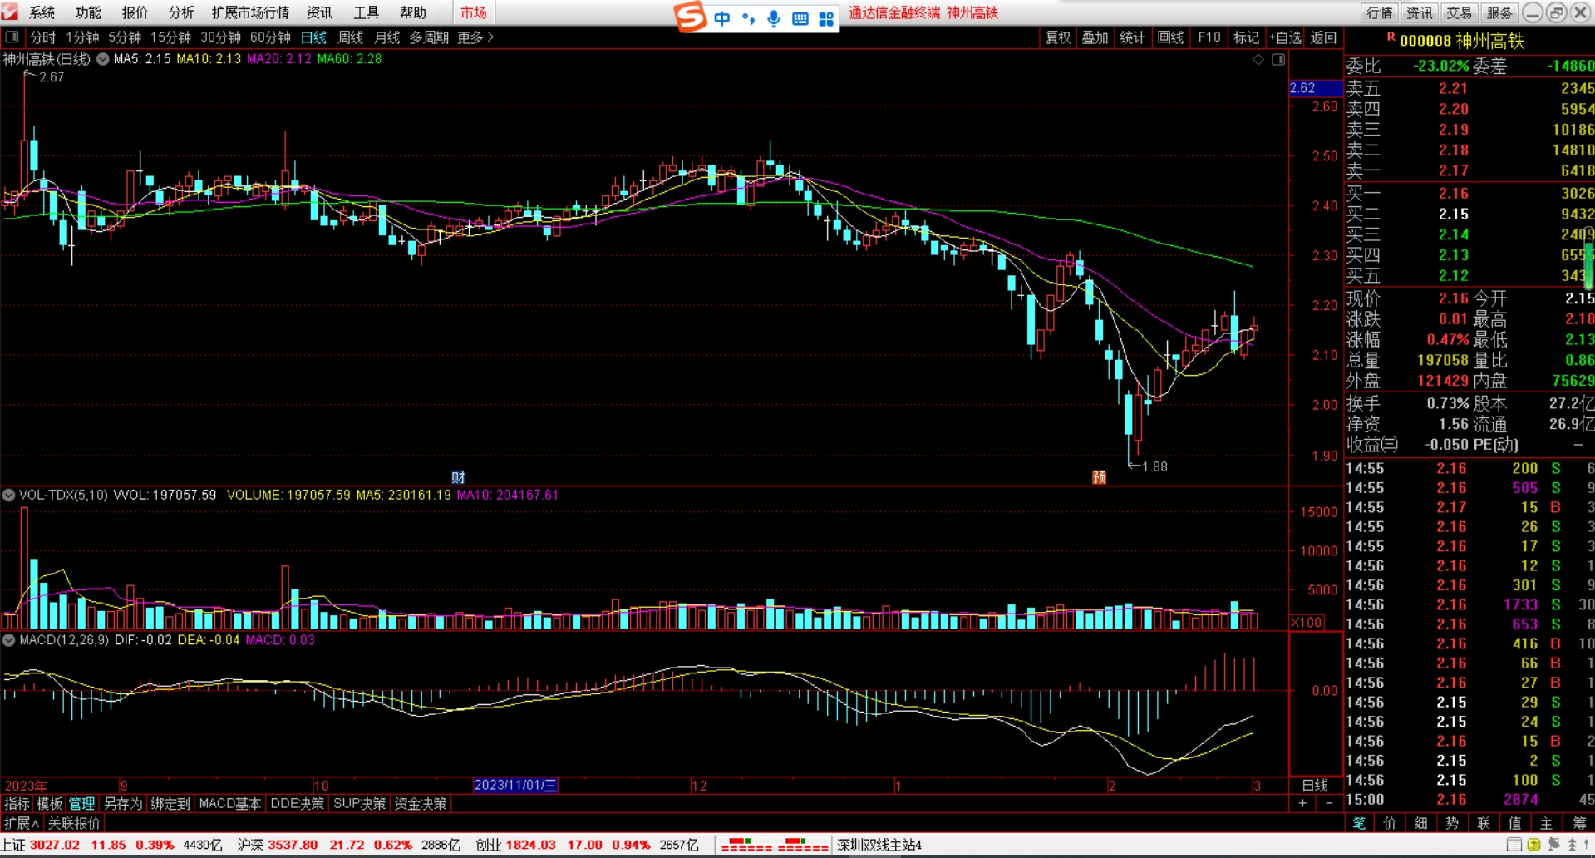Image resolution: width=1595 pixels, height=858 pixels.
Task: Open the 系统 menu
Action: [42, 12]
